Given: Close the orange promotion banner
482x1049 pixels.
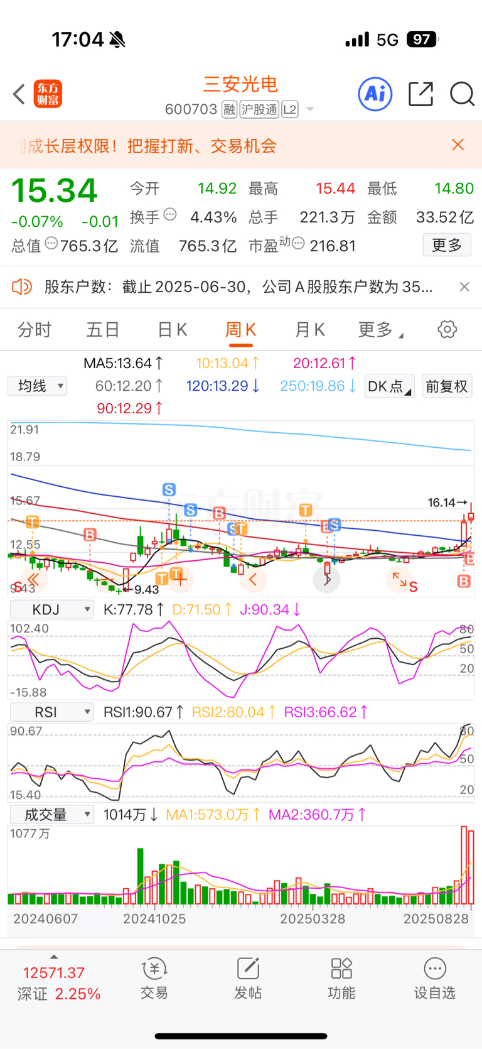Looking at the screenshot, I should tap(458, 145).
